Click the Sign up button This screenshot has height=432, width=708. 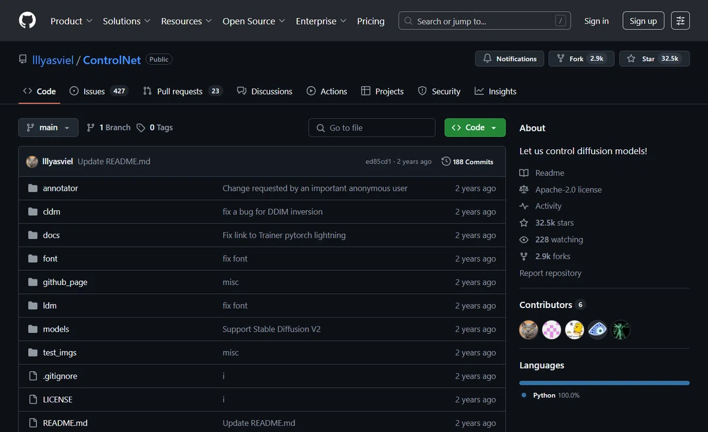coord(643,21)
